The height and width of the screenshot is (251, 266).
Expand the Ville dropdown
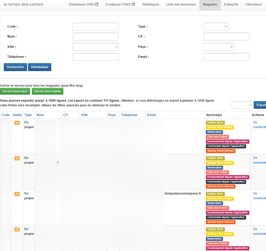(x=95, y=47)
